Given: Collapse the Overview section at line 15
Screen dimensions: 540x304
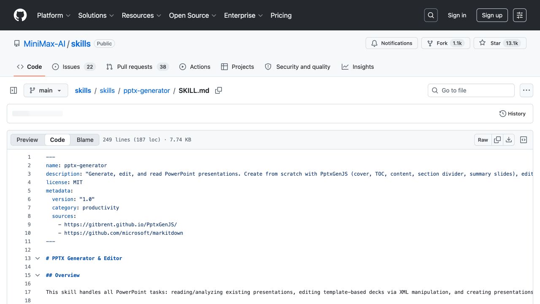Looking at the screenshot, I should click(37, 275).
